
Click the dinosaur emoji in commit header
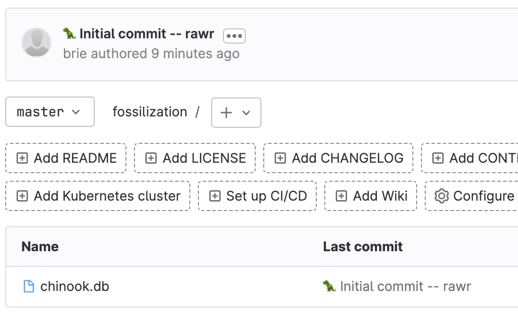(x=70, y=34)
